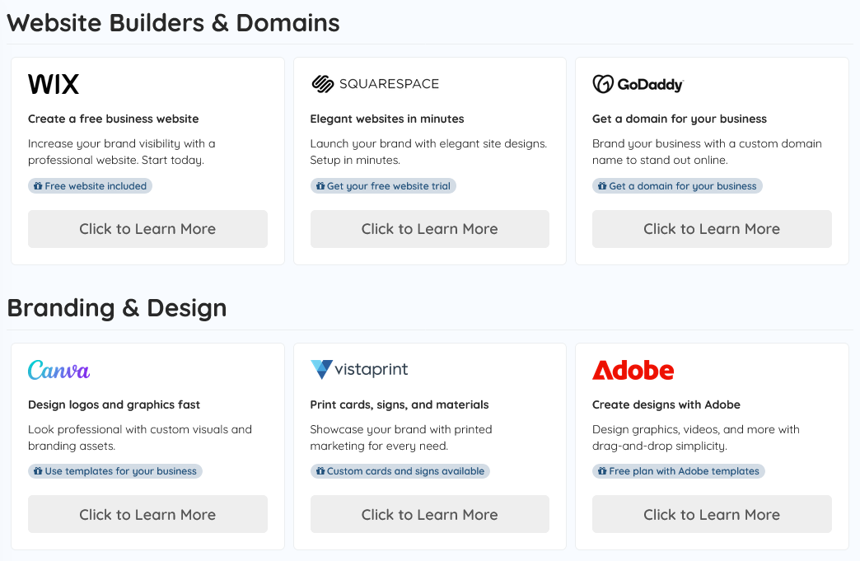This screenshot has width=860, height=561.
Task: Select Custom cards and signs available badge
Action: pyautogui.click(x=400, y=471)
